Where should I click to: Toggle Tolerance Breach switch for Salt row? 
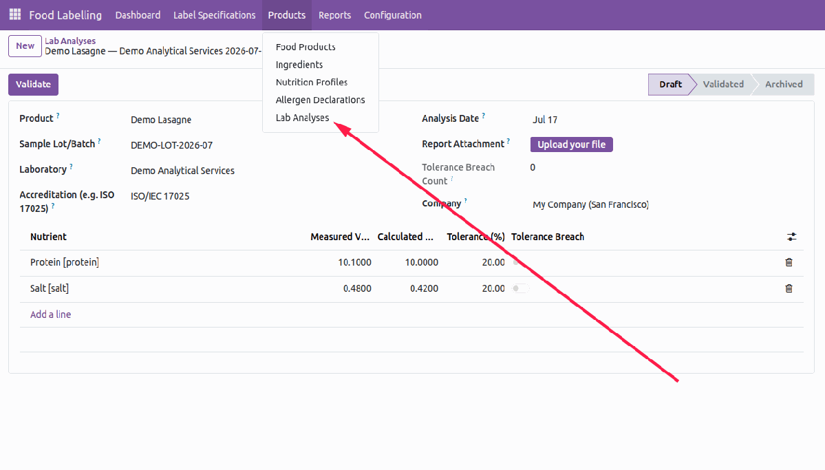519,288
